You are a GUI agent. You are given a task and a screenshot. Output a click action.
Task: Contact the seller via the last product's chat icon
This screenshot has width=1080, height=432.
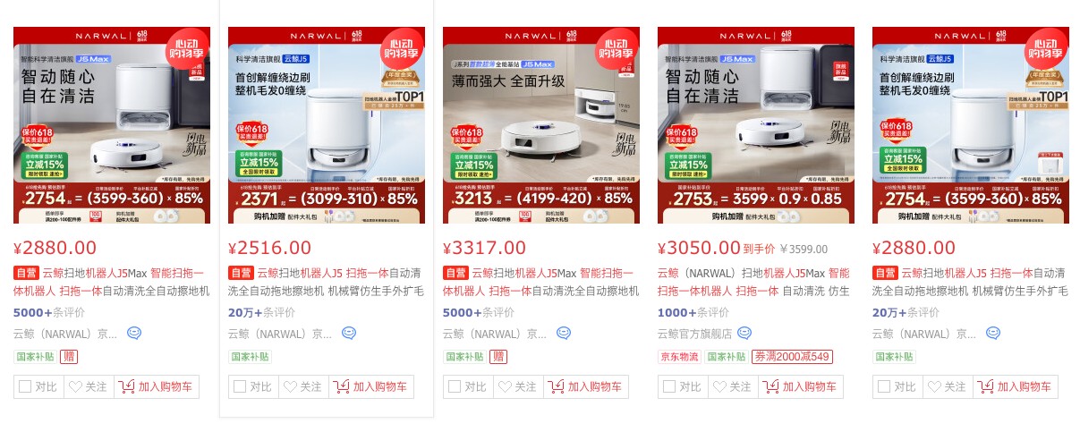[993, 333]
